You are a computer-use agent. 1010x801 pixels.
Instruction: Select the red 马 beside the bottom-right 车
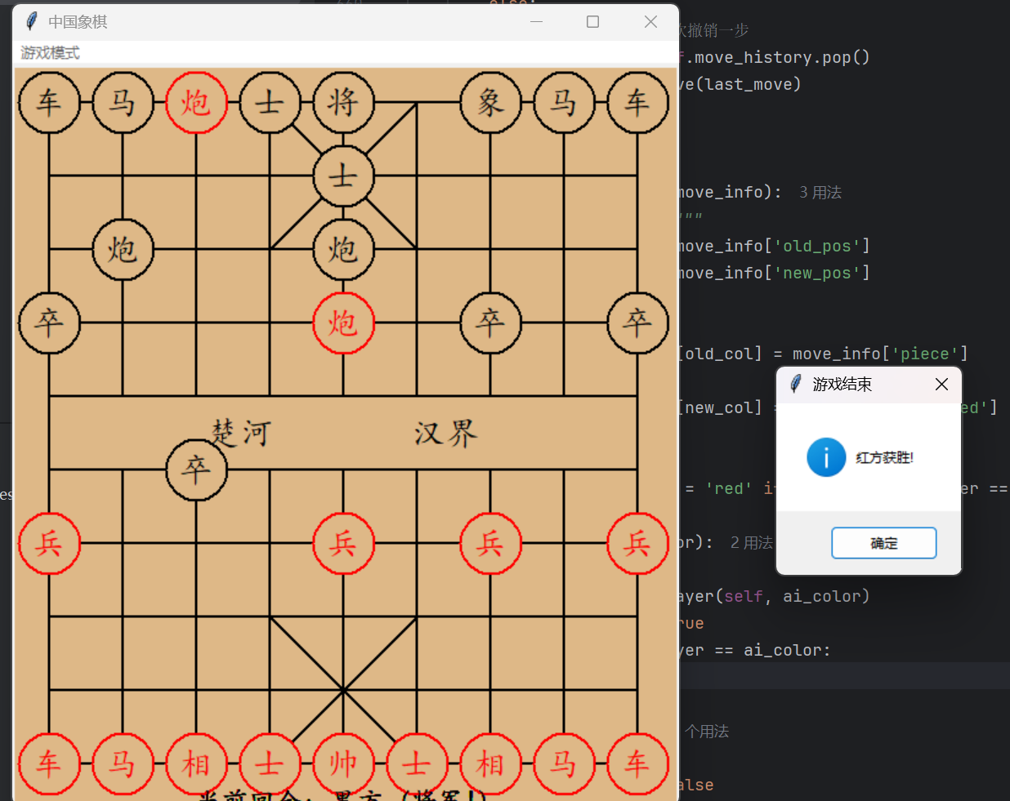(x=564, y=764)
